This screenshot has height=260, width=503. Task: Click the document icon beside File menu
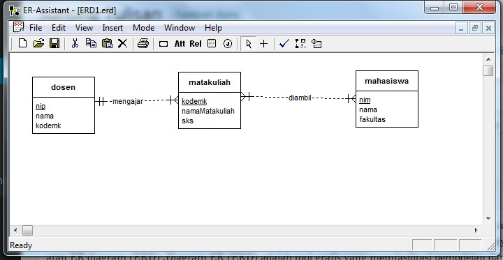[18, 27]
